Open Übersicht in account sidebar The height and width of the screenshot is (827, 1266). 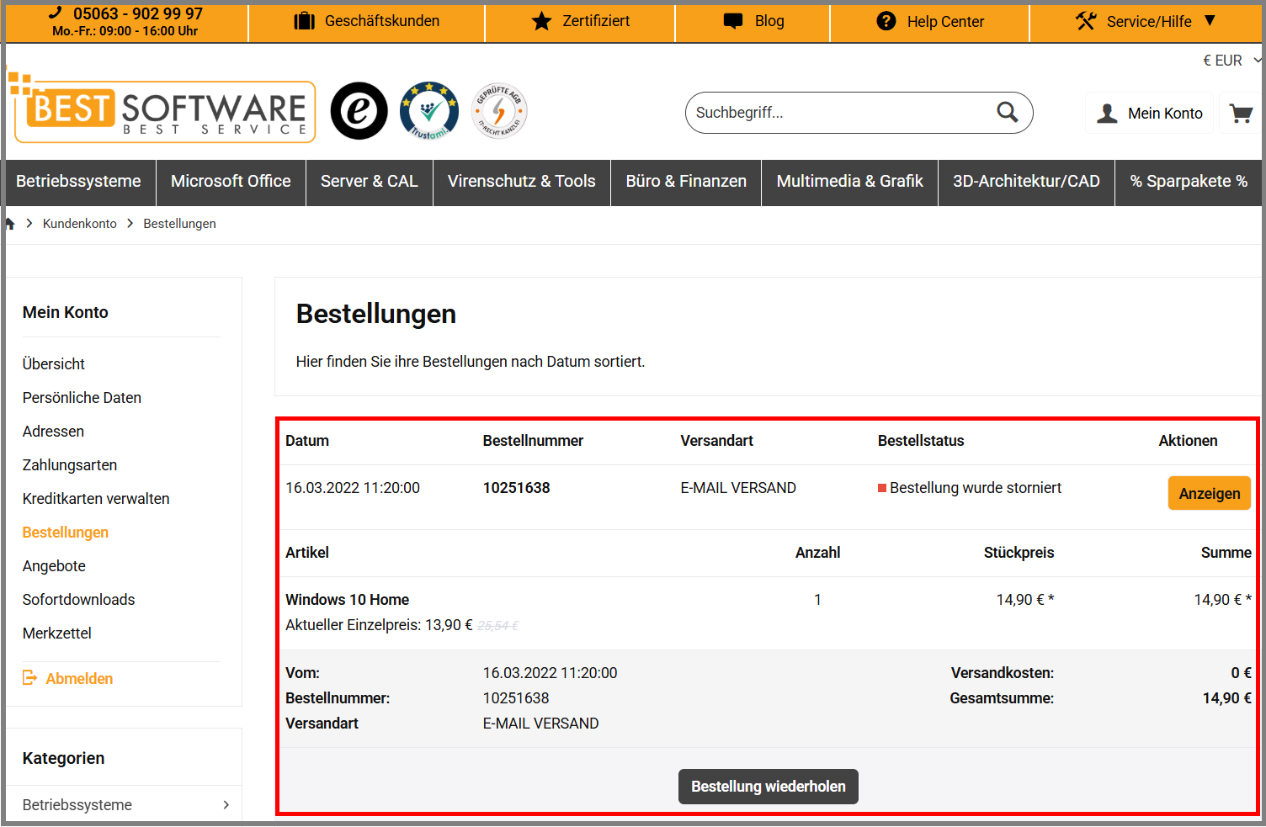(54, 364)
